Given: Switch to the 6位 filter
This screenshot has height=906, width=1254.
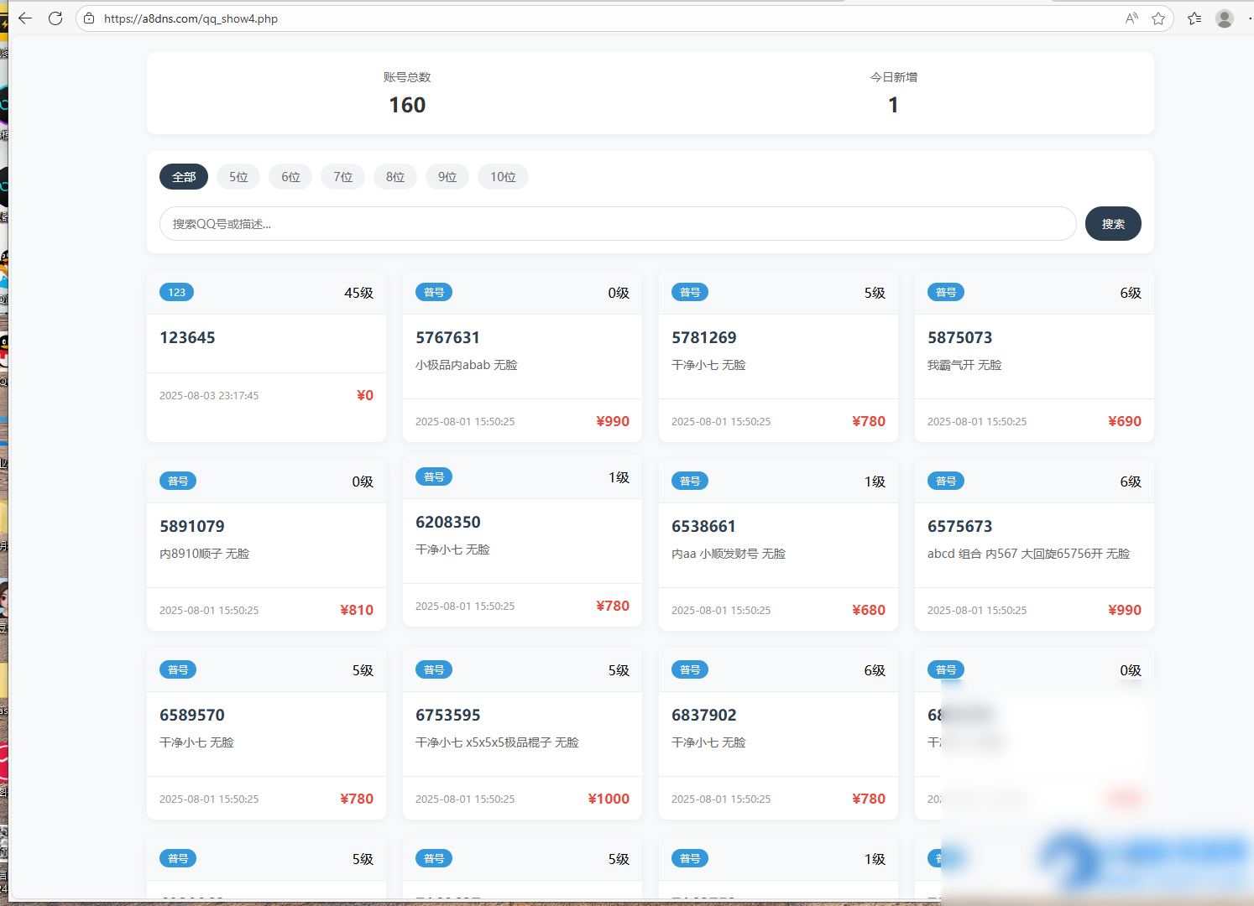Looking at the screenshot, I should [290, 177].
